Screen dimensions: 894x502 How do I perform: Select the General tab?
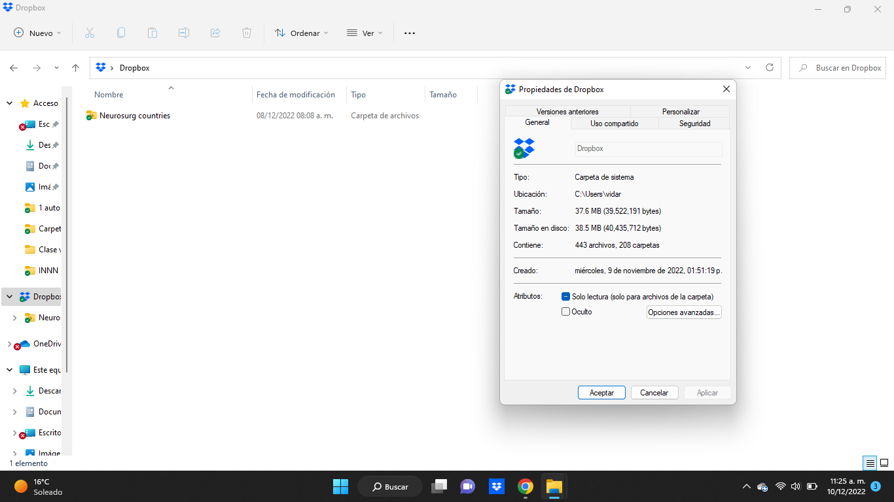click(537, 123)
